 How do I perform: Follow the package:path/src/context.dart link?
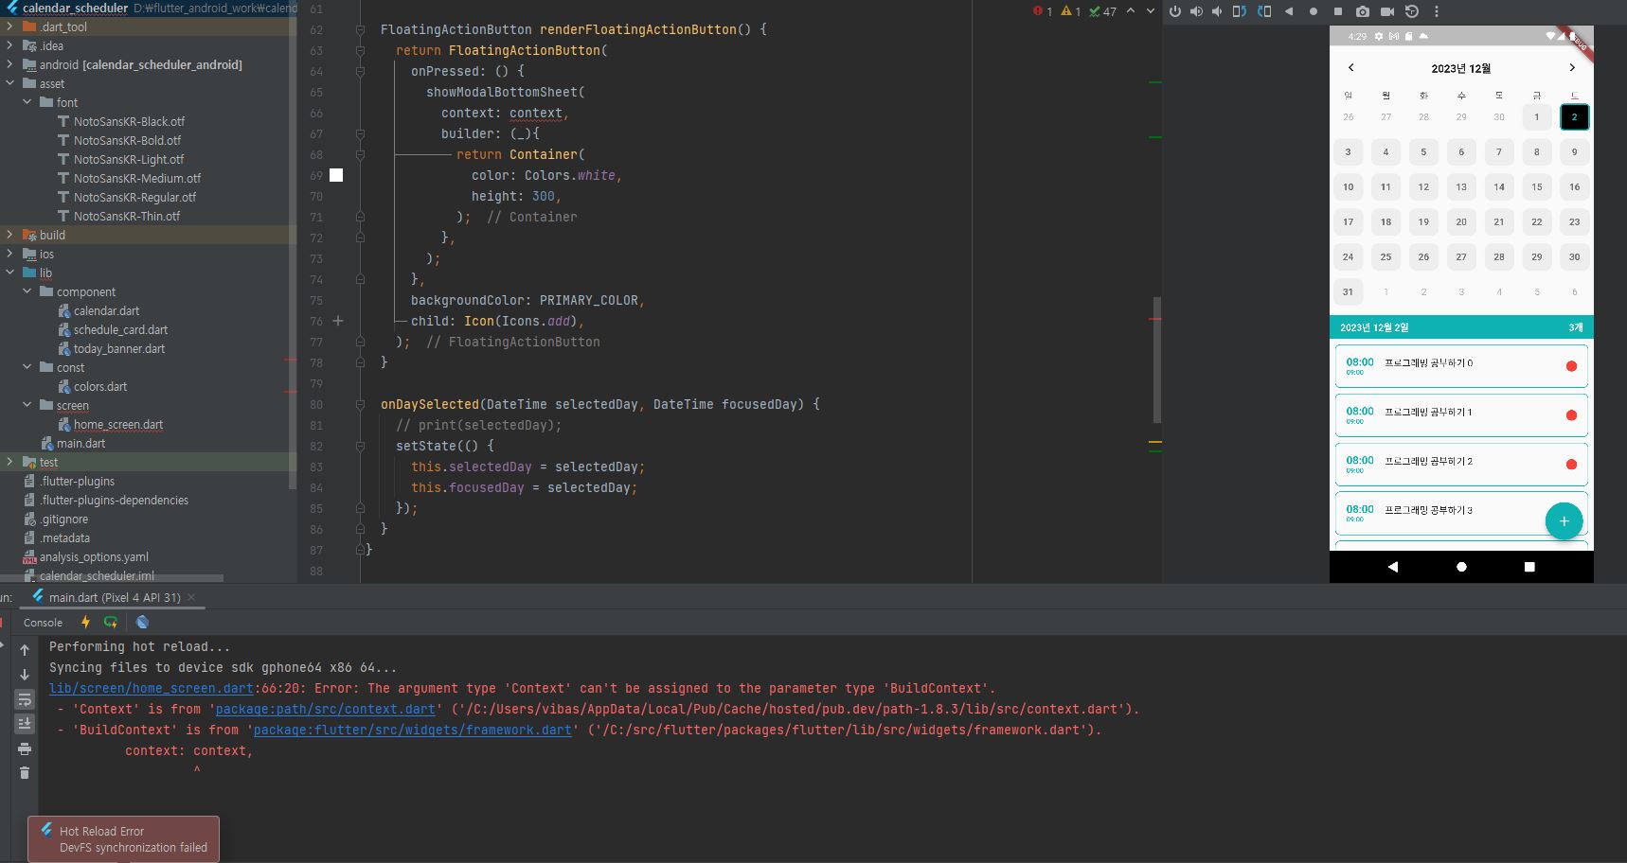[325, 709]
